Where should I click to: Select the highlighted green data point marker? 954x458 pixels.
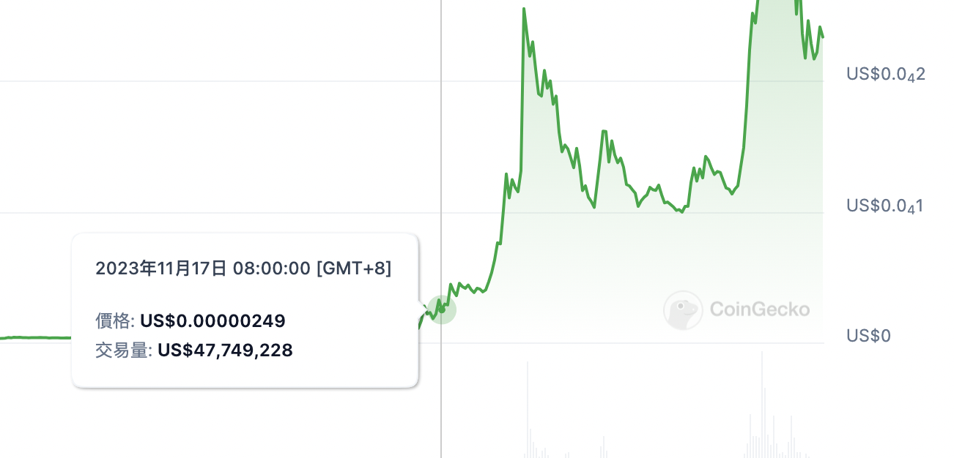(442, 309)
